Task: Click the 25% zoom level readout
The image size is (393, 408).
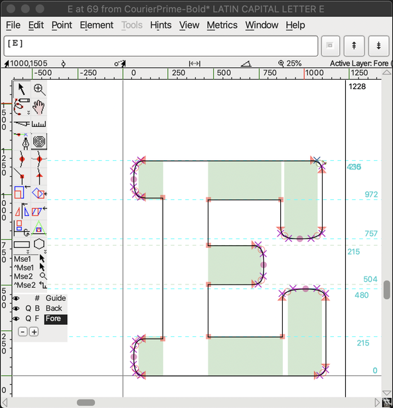Action: tap(294, 63)
